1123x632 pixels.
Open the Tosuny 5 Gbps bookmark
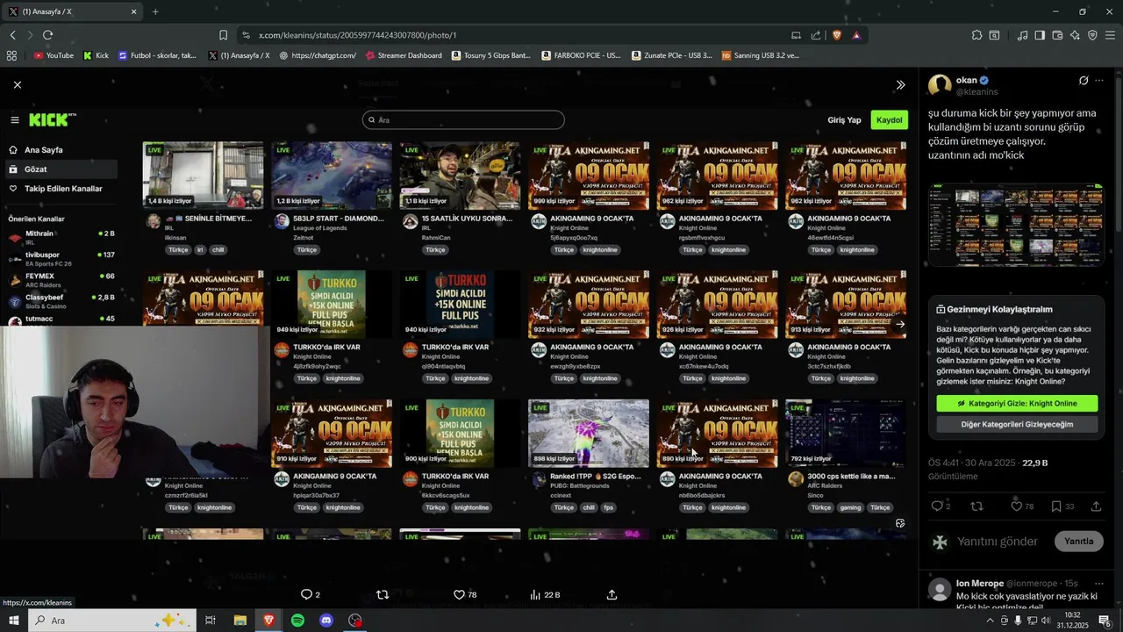coord(491,55)
